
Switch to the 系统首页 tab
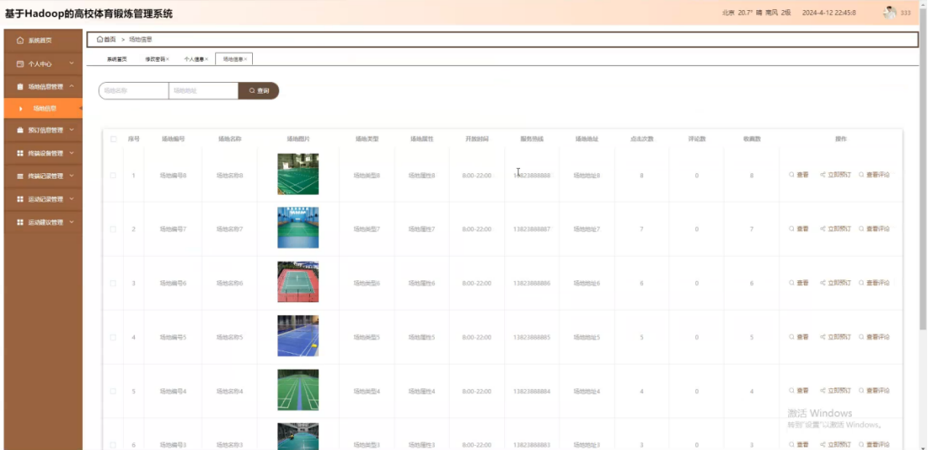116,59
